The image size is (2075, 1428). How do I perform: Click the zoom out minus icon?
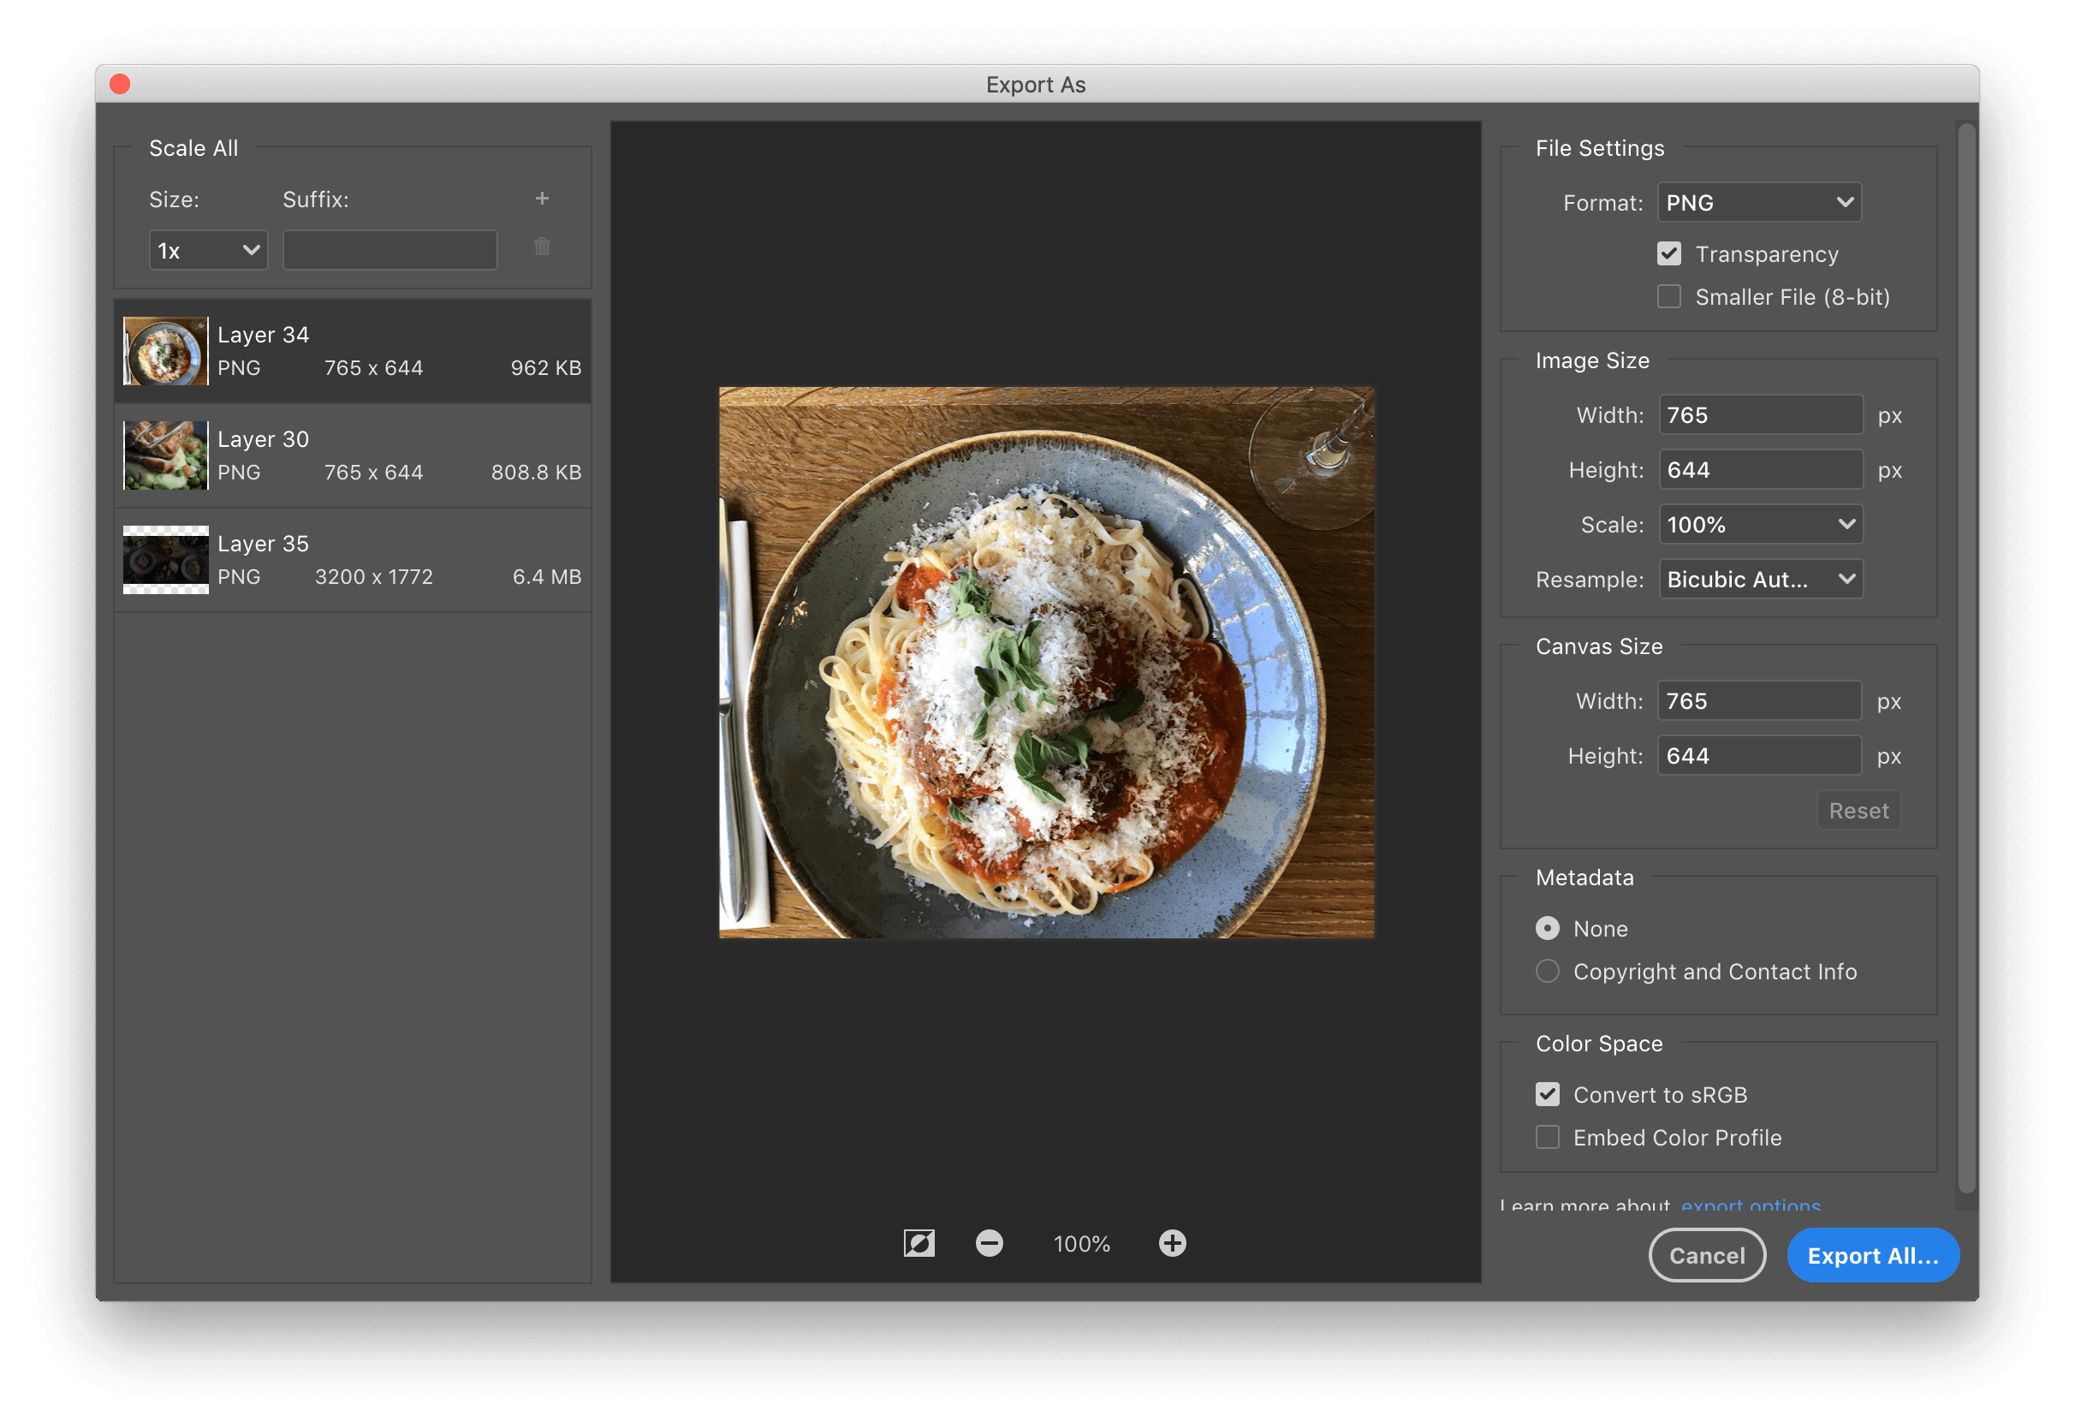[x=990, y=1243]
